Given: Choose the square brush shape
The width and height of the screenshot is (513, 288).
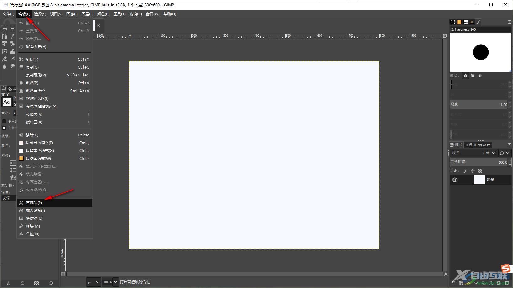Looking at the screenshot, I should (x=473, y=76).
